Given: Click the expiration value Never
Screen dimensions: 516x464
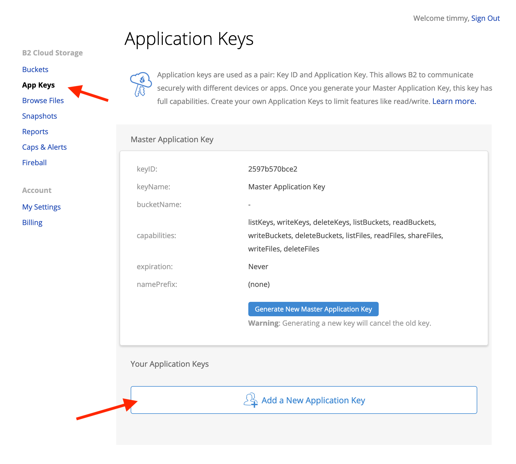Looking at the screenshot, I should pos(258,267).
